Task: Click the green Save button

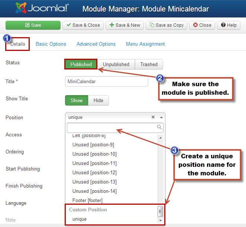Action: (x=33, y=25)
